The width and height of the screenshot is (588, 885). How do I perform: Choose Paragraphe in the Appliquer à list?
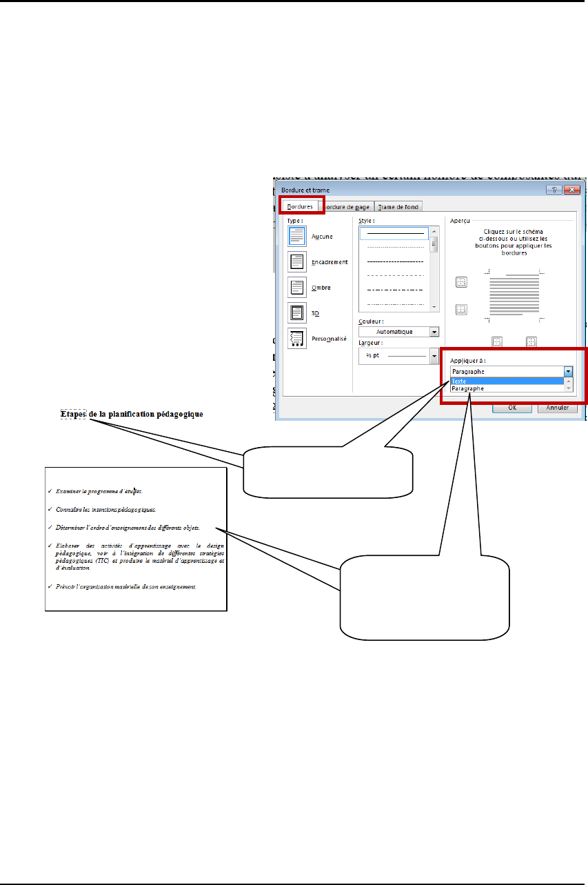coord(507,388)
